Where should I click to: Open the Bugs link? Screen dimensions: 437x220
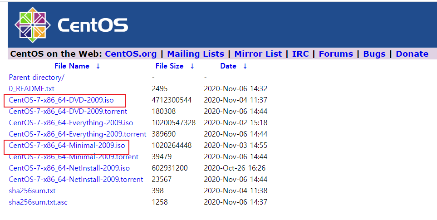coord(374,54)
